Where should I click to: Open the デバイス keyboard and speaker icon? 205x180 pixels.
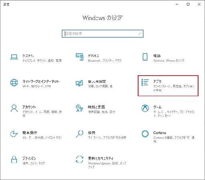(79, 57)
